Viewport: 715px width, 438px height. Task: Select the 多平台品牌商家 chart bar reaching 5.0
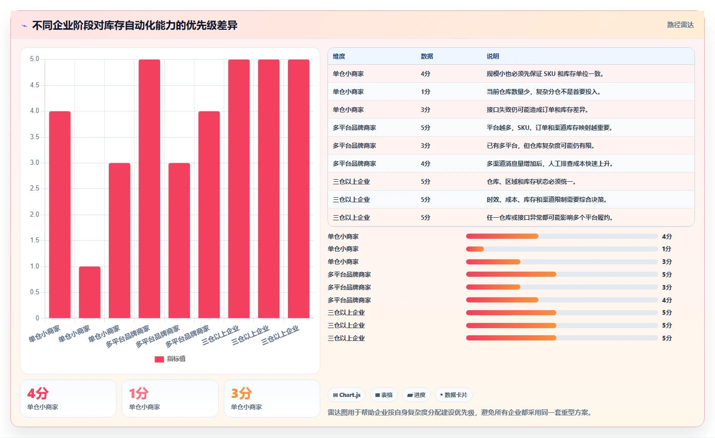[x=149, y=188]
